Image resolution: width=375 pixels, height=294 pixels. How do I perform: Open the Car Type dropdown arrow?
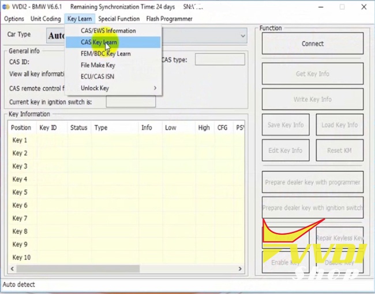243,36
